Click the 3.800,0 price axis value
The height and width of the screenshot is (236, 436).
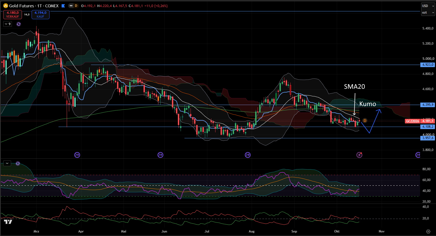pos(428,150)
